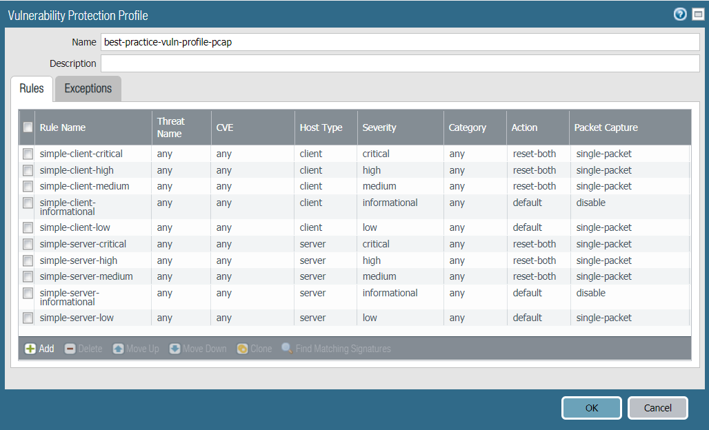Select the simple-server-low rule checkbox
Viewport: 709px width, 430px height.
28,318
